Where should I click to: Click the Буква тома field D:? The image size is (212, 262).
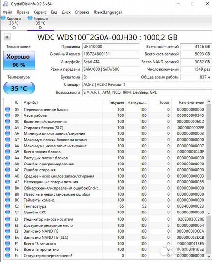tap(110, 77)
